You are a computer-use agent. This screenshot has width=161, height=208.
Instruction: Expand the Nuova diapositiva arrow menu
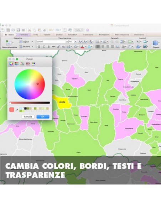13,43
